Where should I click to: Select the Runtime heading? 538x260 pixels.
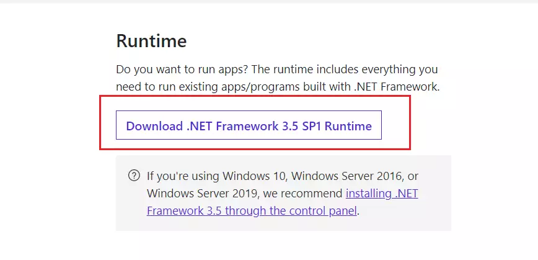click(151, 41)
